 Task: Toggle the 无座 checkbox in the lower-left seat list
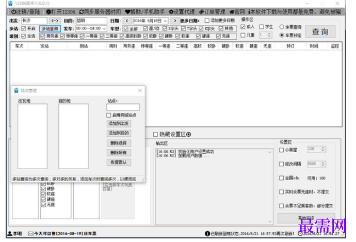43,205
